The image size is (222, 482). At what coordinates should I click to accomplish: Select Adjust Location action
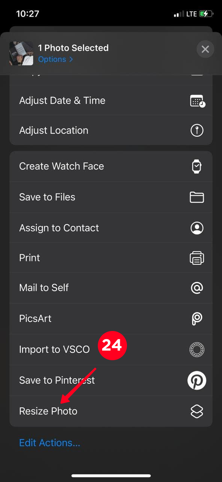click(x=111, y=130)
